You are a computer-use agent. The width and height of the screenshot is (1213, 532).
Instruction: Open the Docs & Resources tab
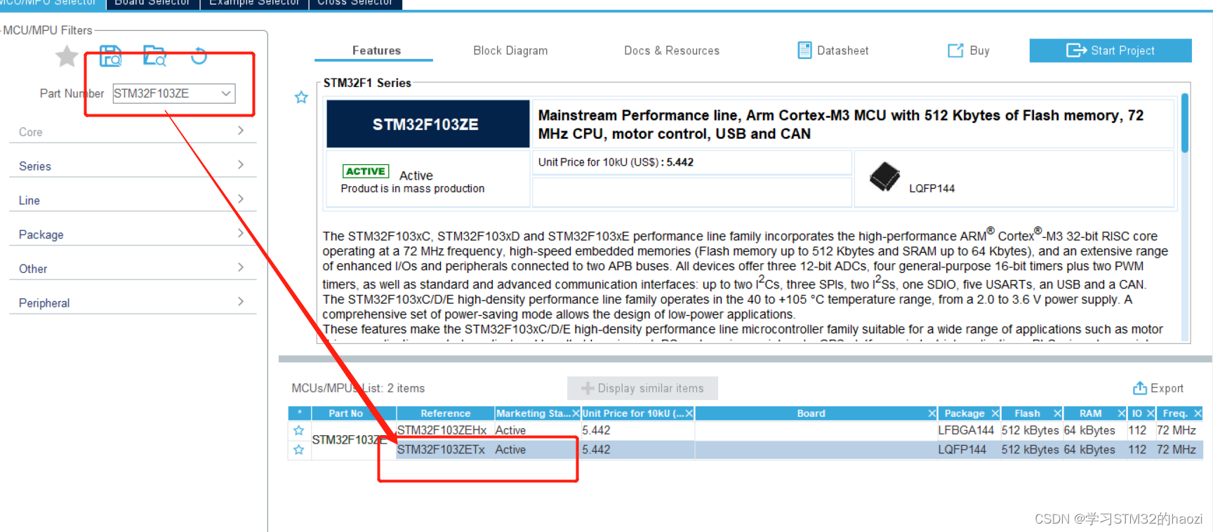[672, 51]
